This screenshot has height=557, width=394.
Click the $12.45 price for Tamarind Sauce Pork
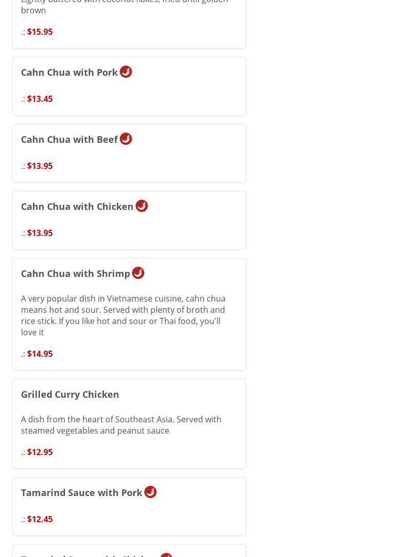39,519
